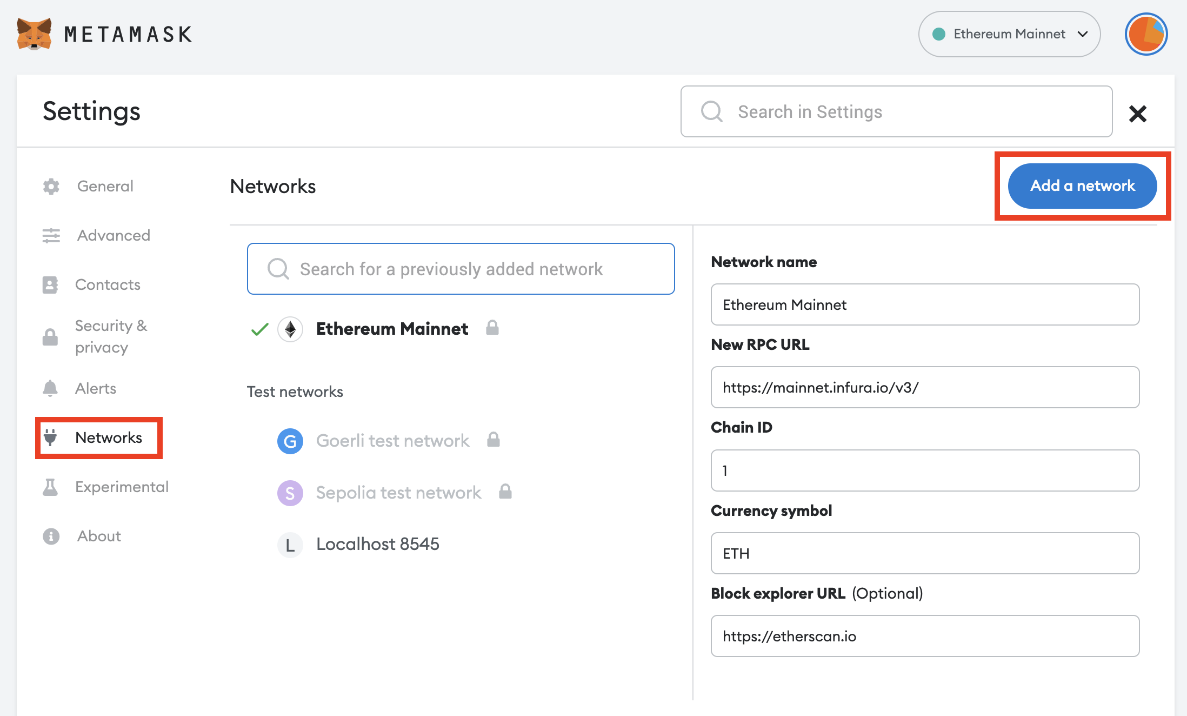Click the MetaMask fox logo
The image size is (1187, 716).
pos(34,34)
